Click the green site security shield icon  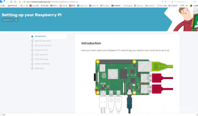tap(24, 2)
